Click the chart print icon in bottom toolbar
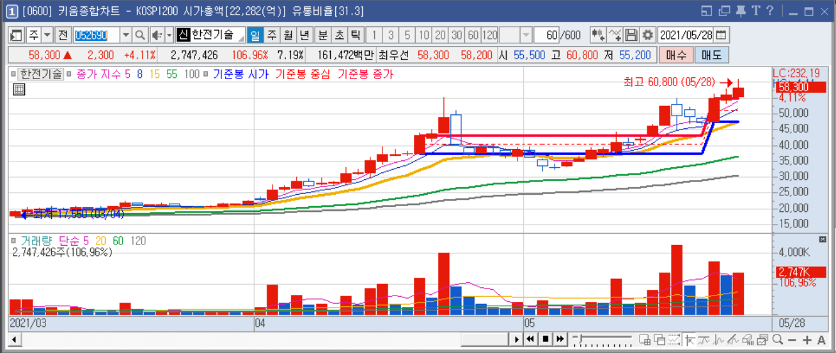 (748, 340)
